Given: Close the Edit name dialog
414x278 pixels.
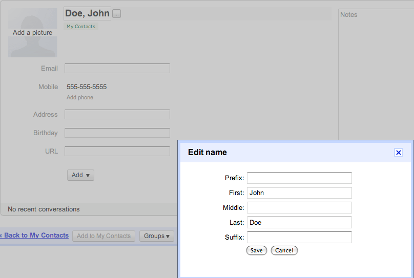Looking at the screenshot, I should (398, 153).
